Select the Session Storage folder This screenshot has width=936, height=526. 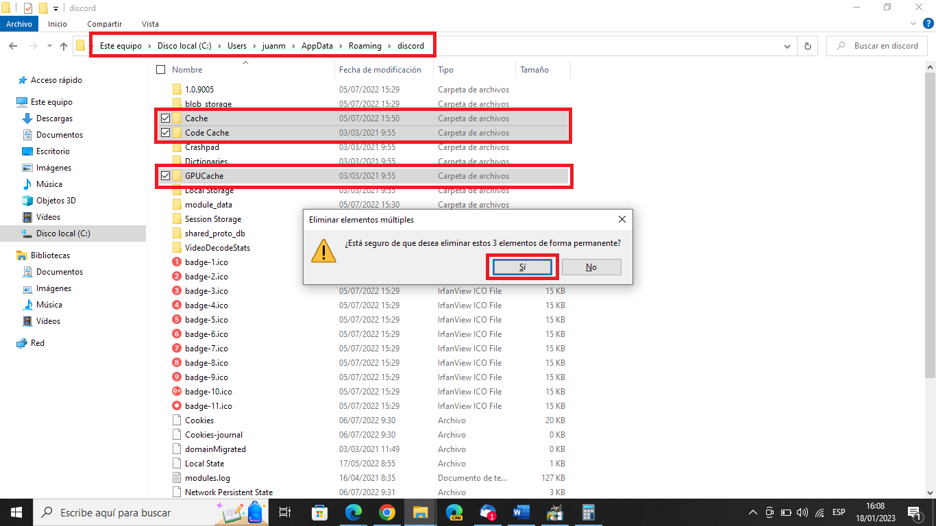coord(213,219)
